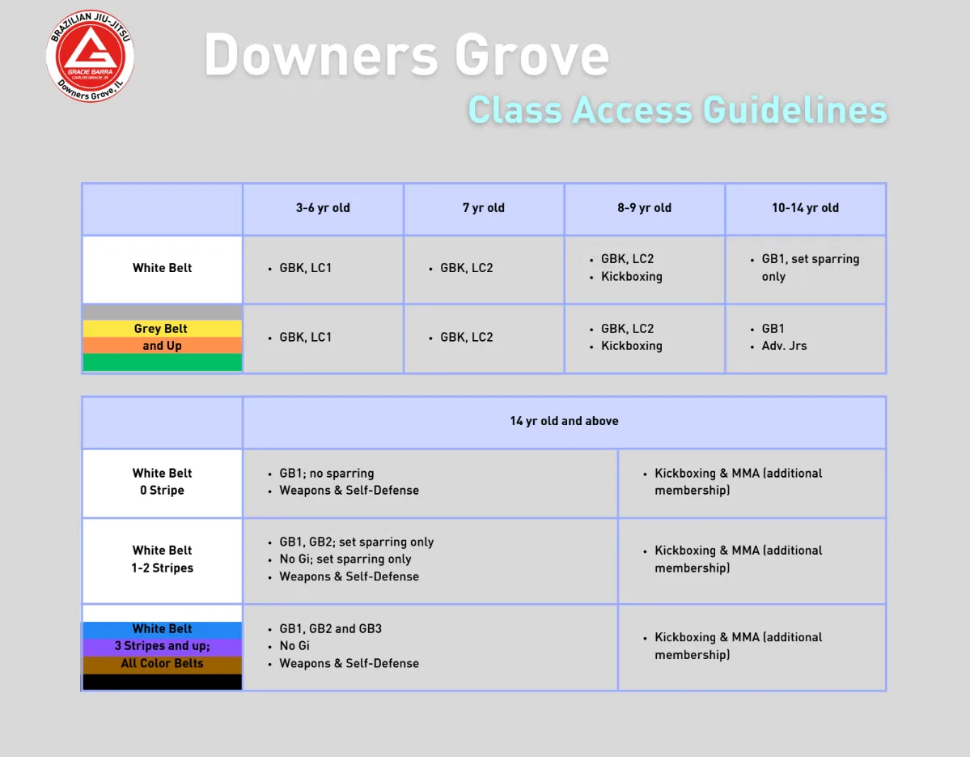Click the Gracie Barra logo
The width and height of the screenshot is (970, 757).
point(90,55)
